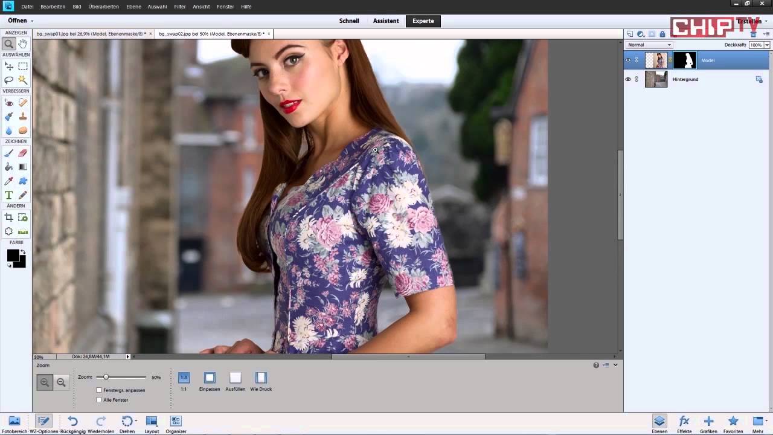773x435 pixels.
Task: Open the Datei menu
Action: (x=27, y=7)
